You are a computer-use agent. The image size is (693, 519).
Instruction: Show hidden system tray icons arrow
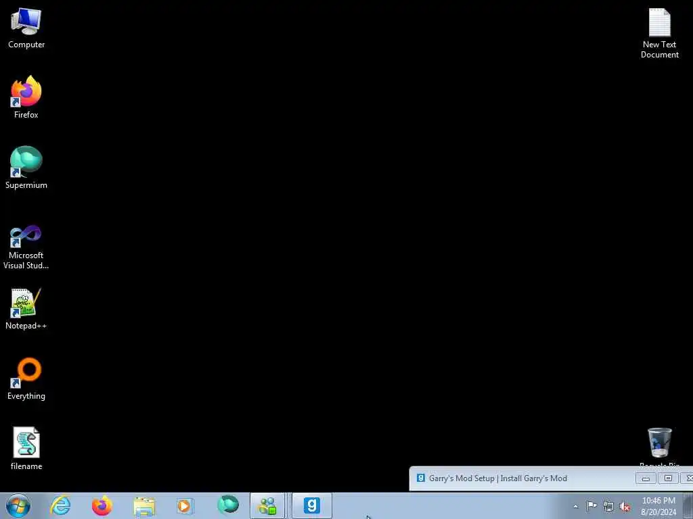575,507
